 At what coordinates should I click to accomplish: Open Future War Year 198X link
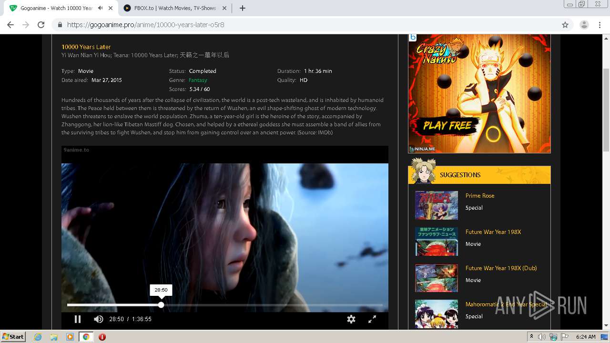pyautogui.click(x=493, y=232)
